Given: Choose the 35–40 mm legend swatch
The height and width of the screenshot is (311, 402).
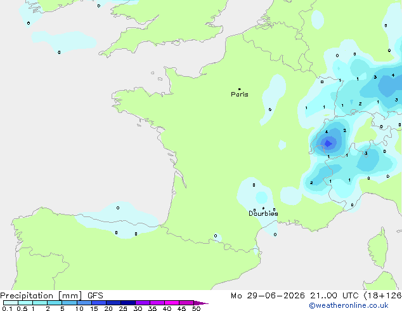Looking at the screenshot, I should (x=157, y=303).
